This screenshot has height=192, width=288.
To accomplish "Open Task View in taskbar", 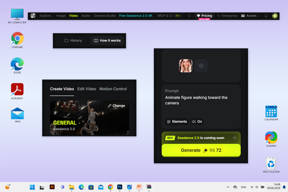I will click(42, 187).
